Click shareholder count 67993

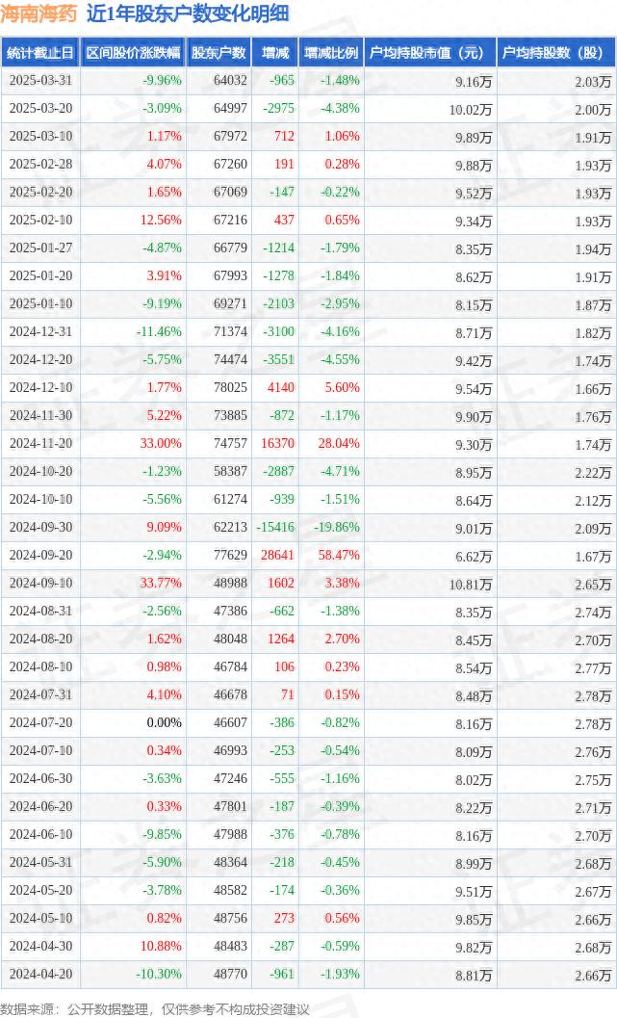pos(230,275)
